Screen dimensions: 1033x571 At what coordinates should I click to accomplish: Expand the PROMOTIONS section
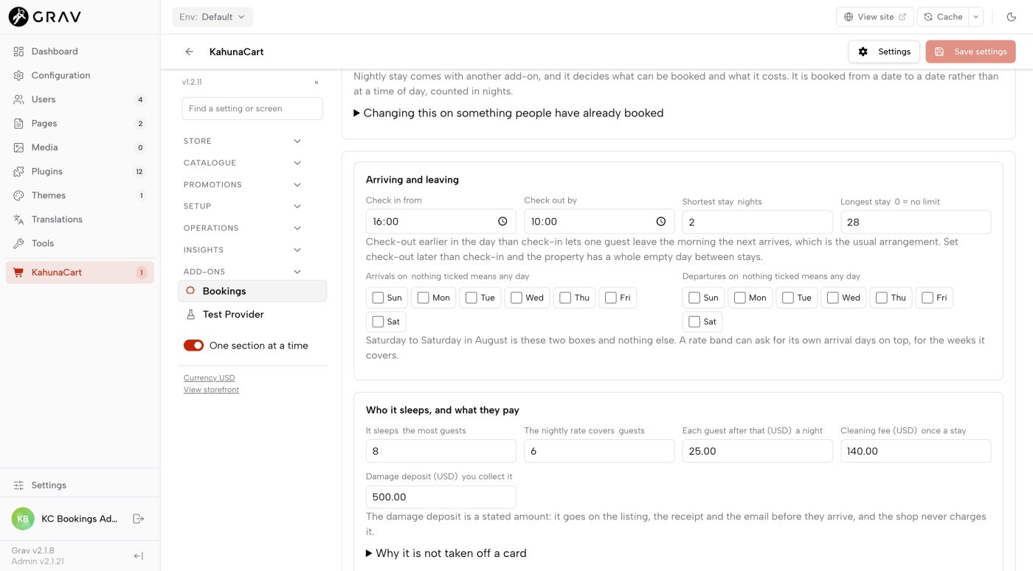pos(243,184)
